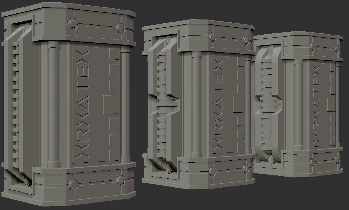Click the top-left round bolt on the middle crate
The height and width of the screenshot is (210, 349).
pyautogui.click(x=212, y=36)
